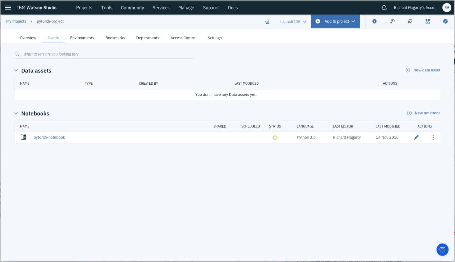Open the pytorch-notebook link
Image resolution: width=455 pixels, height=262 pixels.
point(49,137)
